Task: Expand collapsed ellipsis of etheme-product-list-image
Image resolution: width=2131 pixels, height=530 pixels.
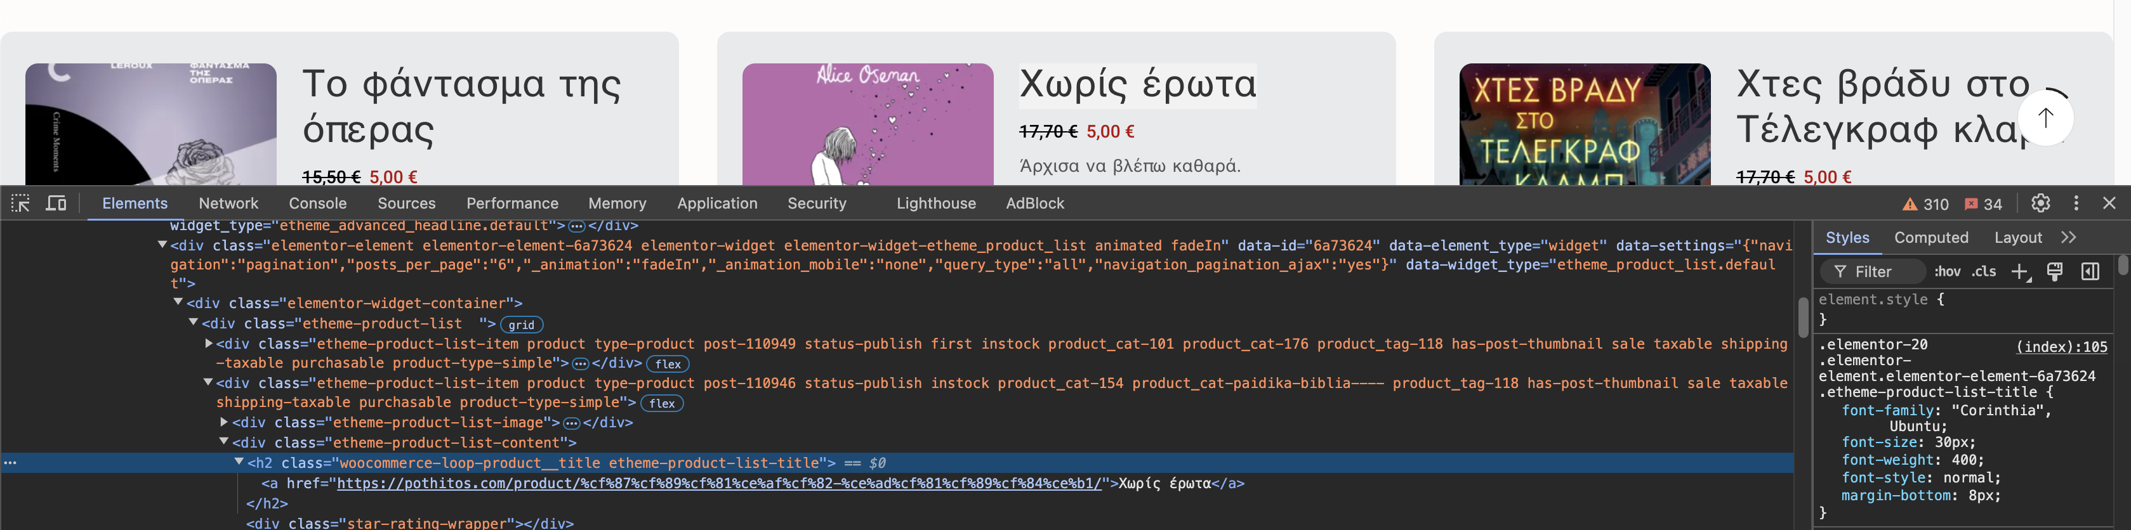Action: (572, 423)
